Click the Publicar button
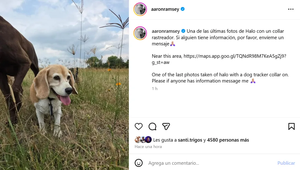 [x=286, y=163]
